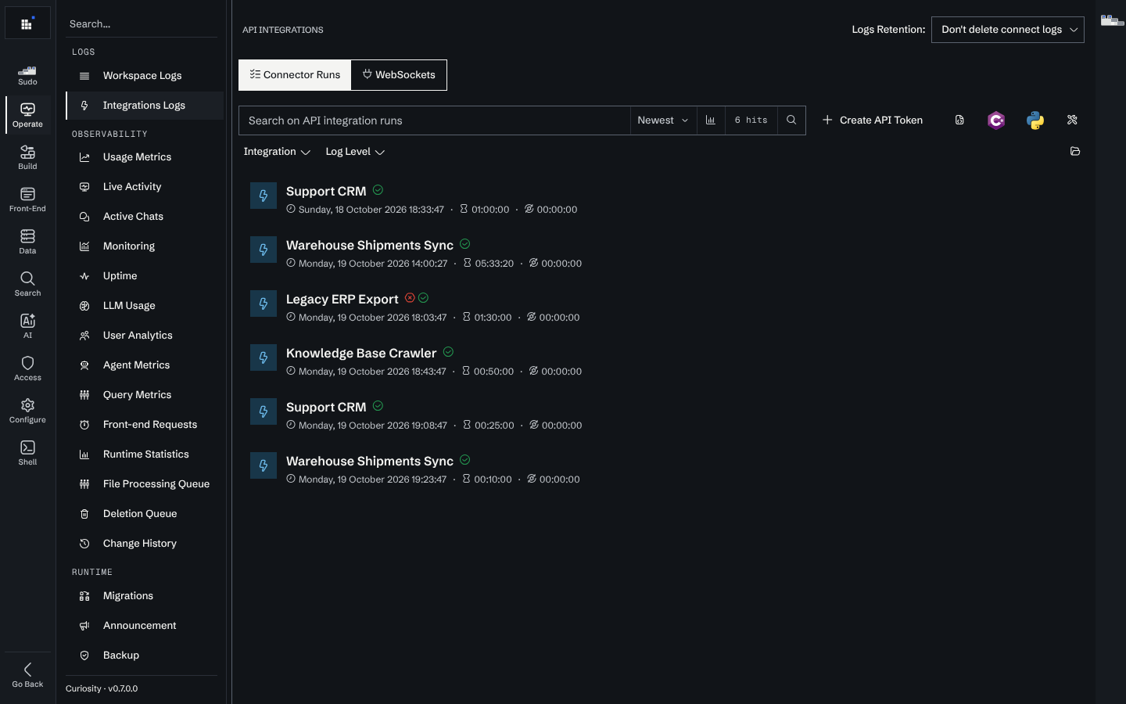This screenshot has height=704, width=1126.
Task: Click the user avatar icon at top right
Action: 1112,20
